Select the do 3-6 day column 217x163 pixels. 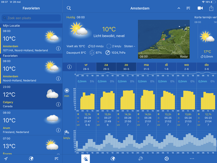207,67
